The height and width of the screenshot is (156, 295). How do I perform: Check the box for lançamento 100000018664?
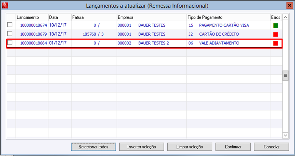(10, 43)
